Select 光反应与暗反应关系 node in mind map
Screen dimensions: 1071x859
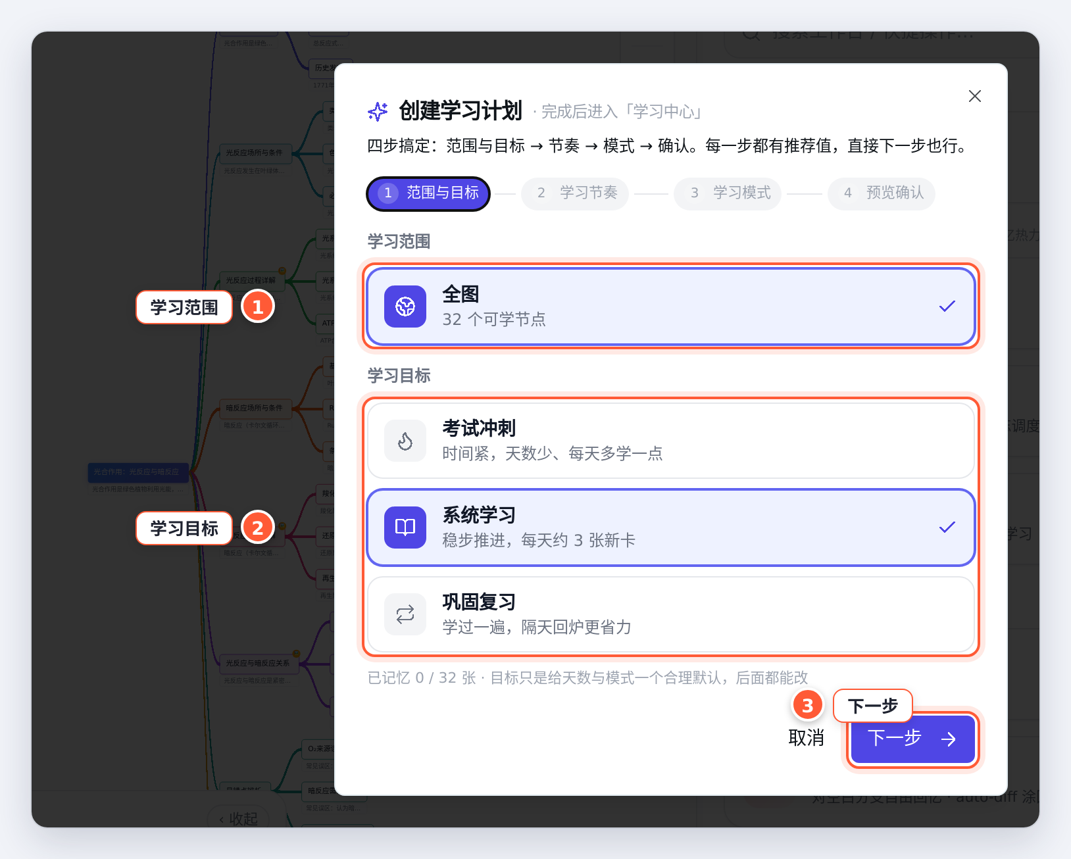tap(258, 663)
